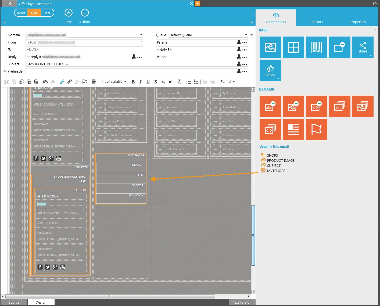Viewport: 380px width, 306px height.
Task: Switch to the Sensors tab
Action: click(317, 22)
